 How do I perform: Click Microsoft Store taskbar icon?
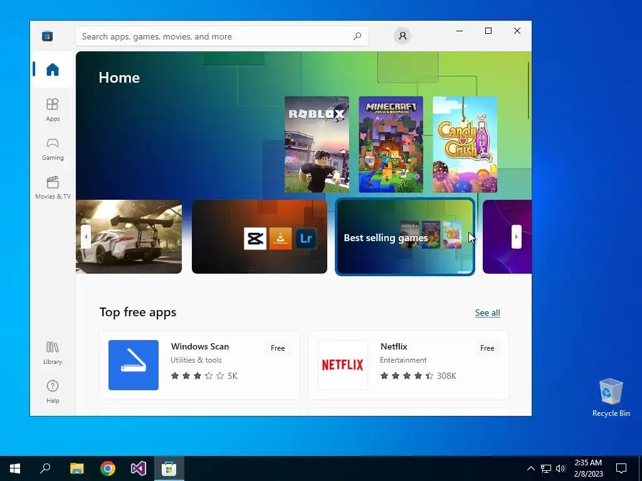(x=169, y=468)
